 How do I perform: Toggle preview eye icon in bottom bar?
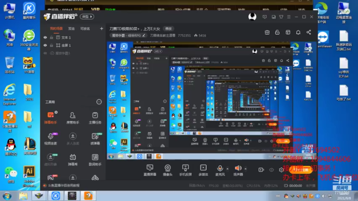tap(272, 170)
